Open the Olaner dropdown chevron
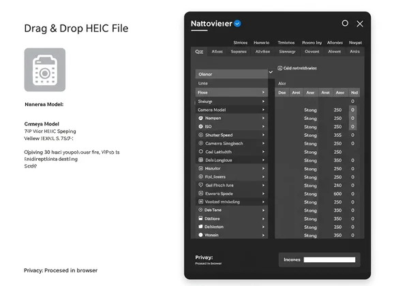 coord(271,72)
